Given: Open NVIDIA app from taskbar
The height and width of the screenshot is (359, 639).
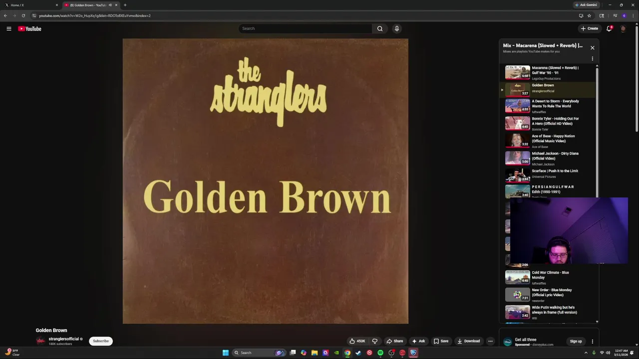Looking at the screenshot, I should click(x=336, y=353).
